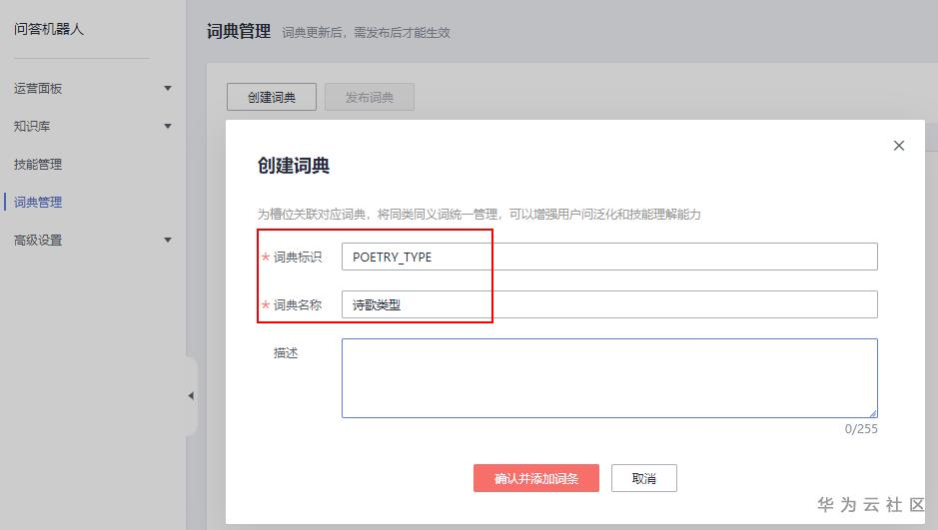Focus the 词典名称 input containing 诗歌类型

point(609,304)
